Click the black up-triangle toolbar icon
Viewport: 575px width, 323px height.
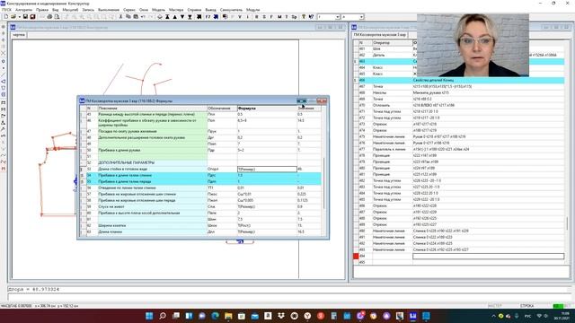tap(175, 17)
